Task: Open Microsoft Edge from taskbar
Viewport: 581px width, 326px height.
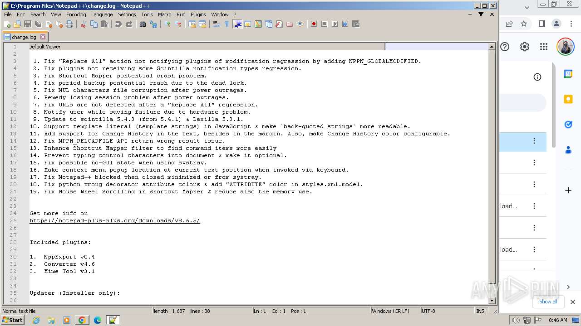Action: (x=97, y=320)
